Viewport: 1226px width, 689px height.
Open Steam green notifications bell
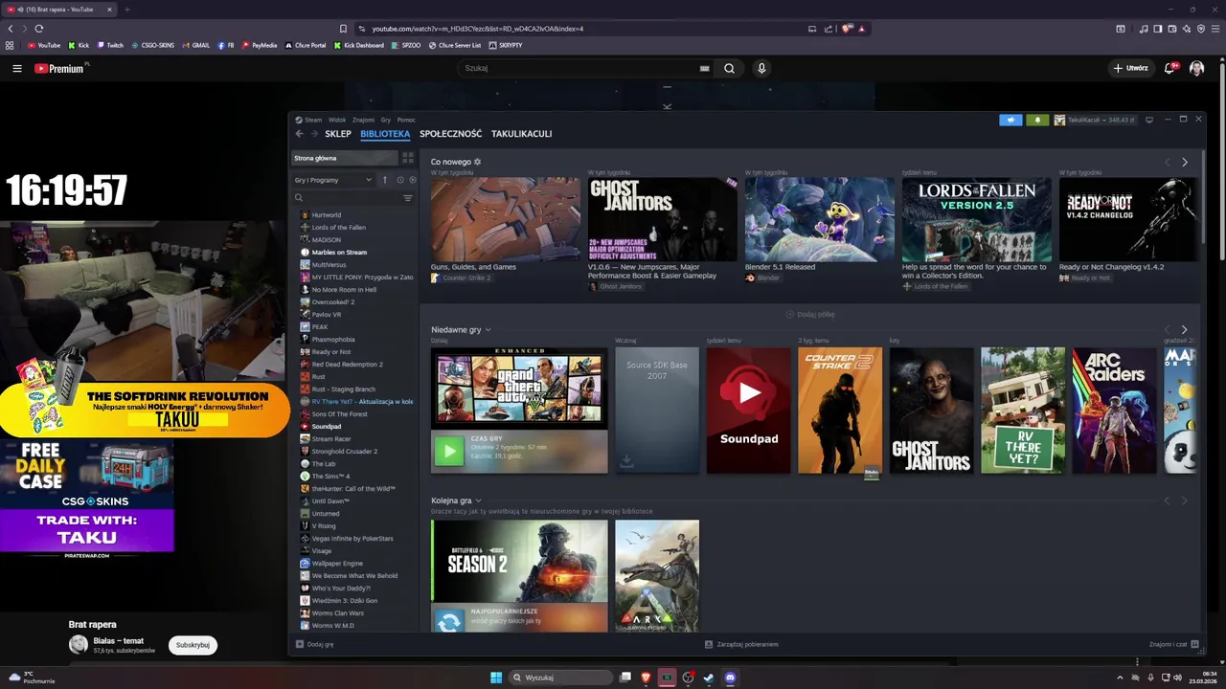coord(1037,120)
